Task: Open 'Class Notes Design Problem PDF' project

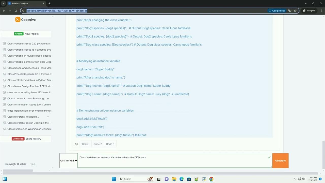Action: tap(29, 86)
